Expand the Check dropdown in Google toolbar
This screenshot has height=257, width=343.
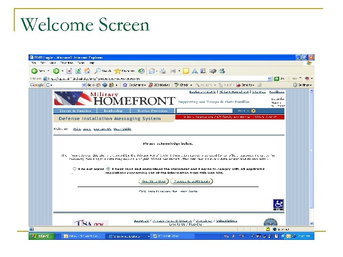click(191, 85)
